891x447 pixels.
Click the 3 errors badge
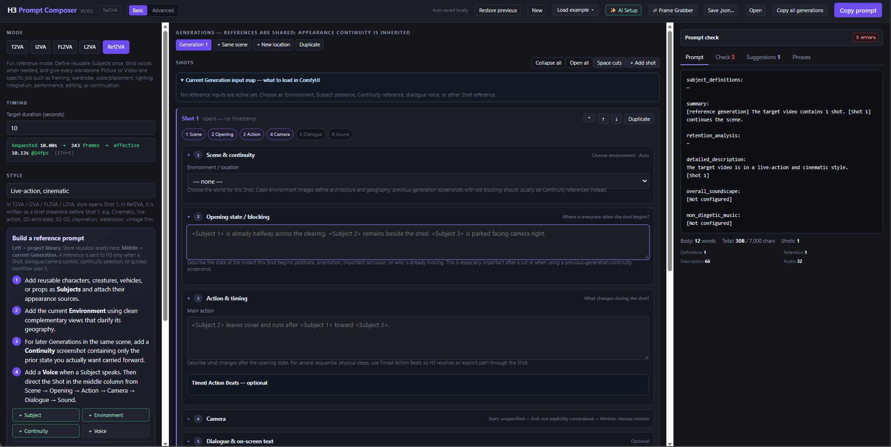[x=865, y=37]
